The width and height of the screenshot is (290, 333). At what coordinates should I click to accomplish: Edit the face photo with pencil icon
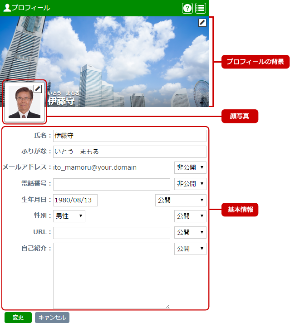point(38,89)
